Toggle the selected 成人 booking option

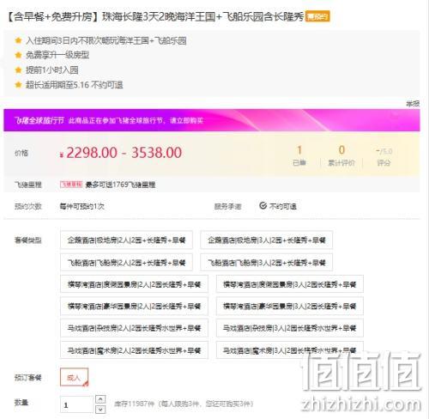[74, 378]
